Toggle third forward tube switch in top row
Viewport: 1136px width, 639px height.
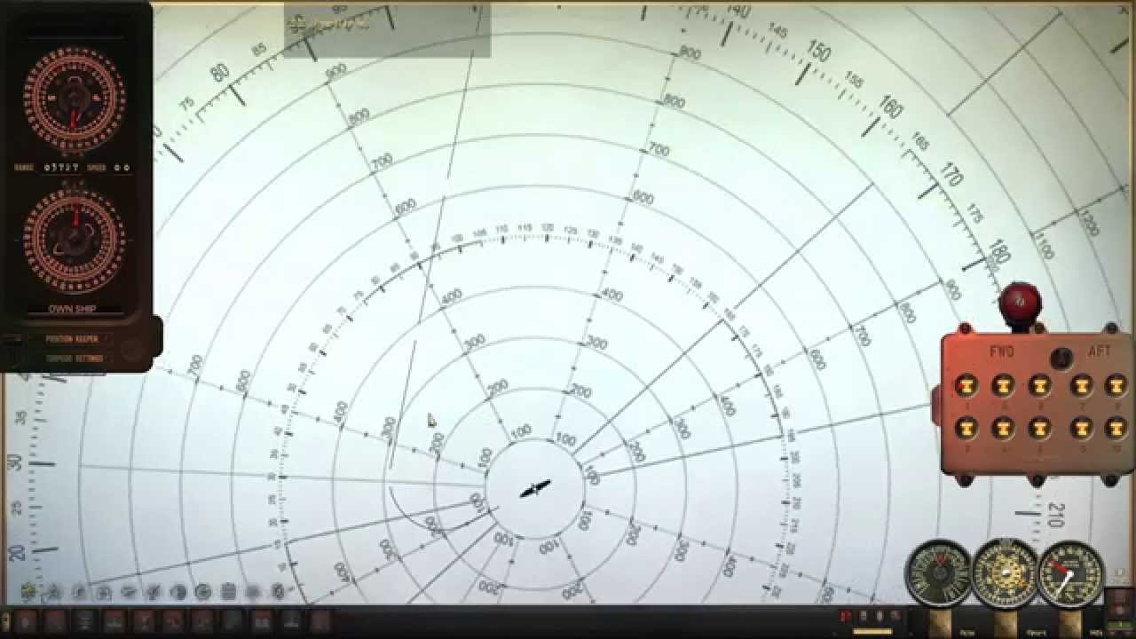point(1039,385)
